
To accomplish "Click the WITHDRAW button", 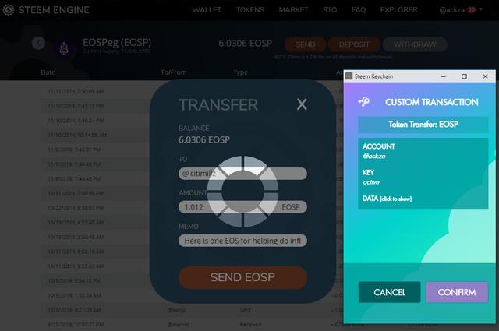I will tap(415, 44).
